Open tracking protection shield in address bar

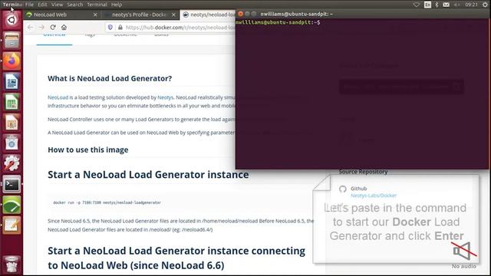click(x=110, y=28)
